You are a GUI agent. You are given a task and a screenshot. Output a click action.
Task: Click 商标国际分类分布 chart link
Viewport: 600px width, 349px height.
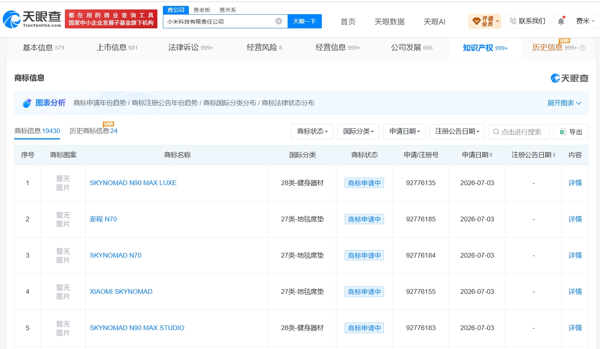(230, 103)
